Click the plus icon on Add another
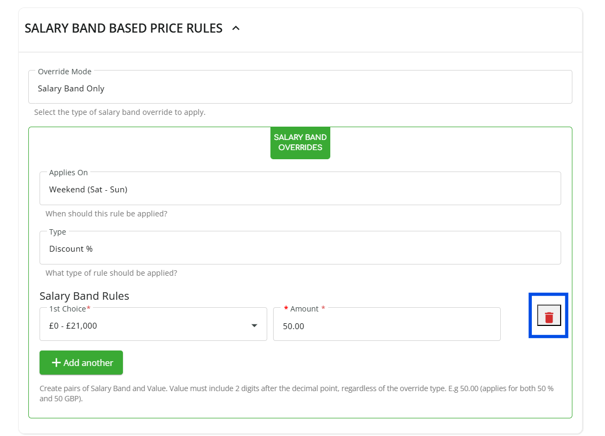This screenshot has height=436, width=605. tap(56, 363)
